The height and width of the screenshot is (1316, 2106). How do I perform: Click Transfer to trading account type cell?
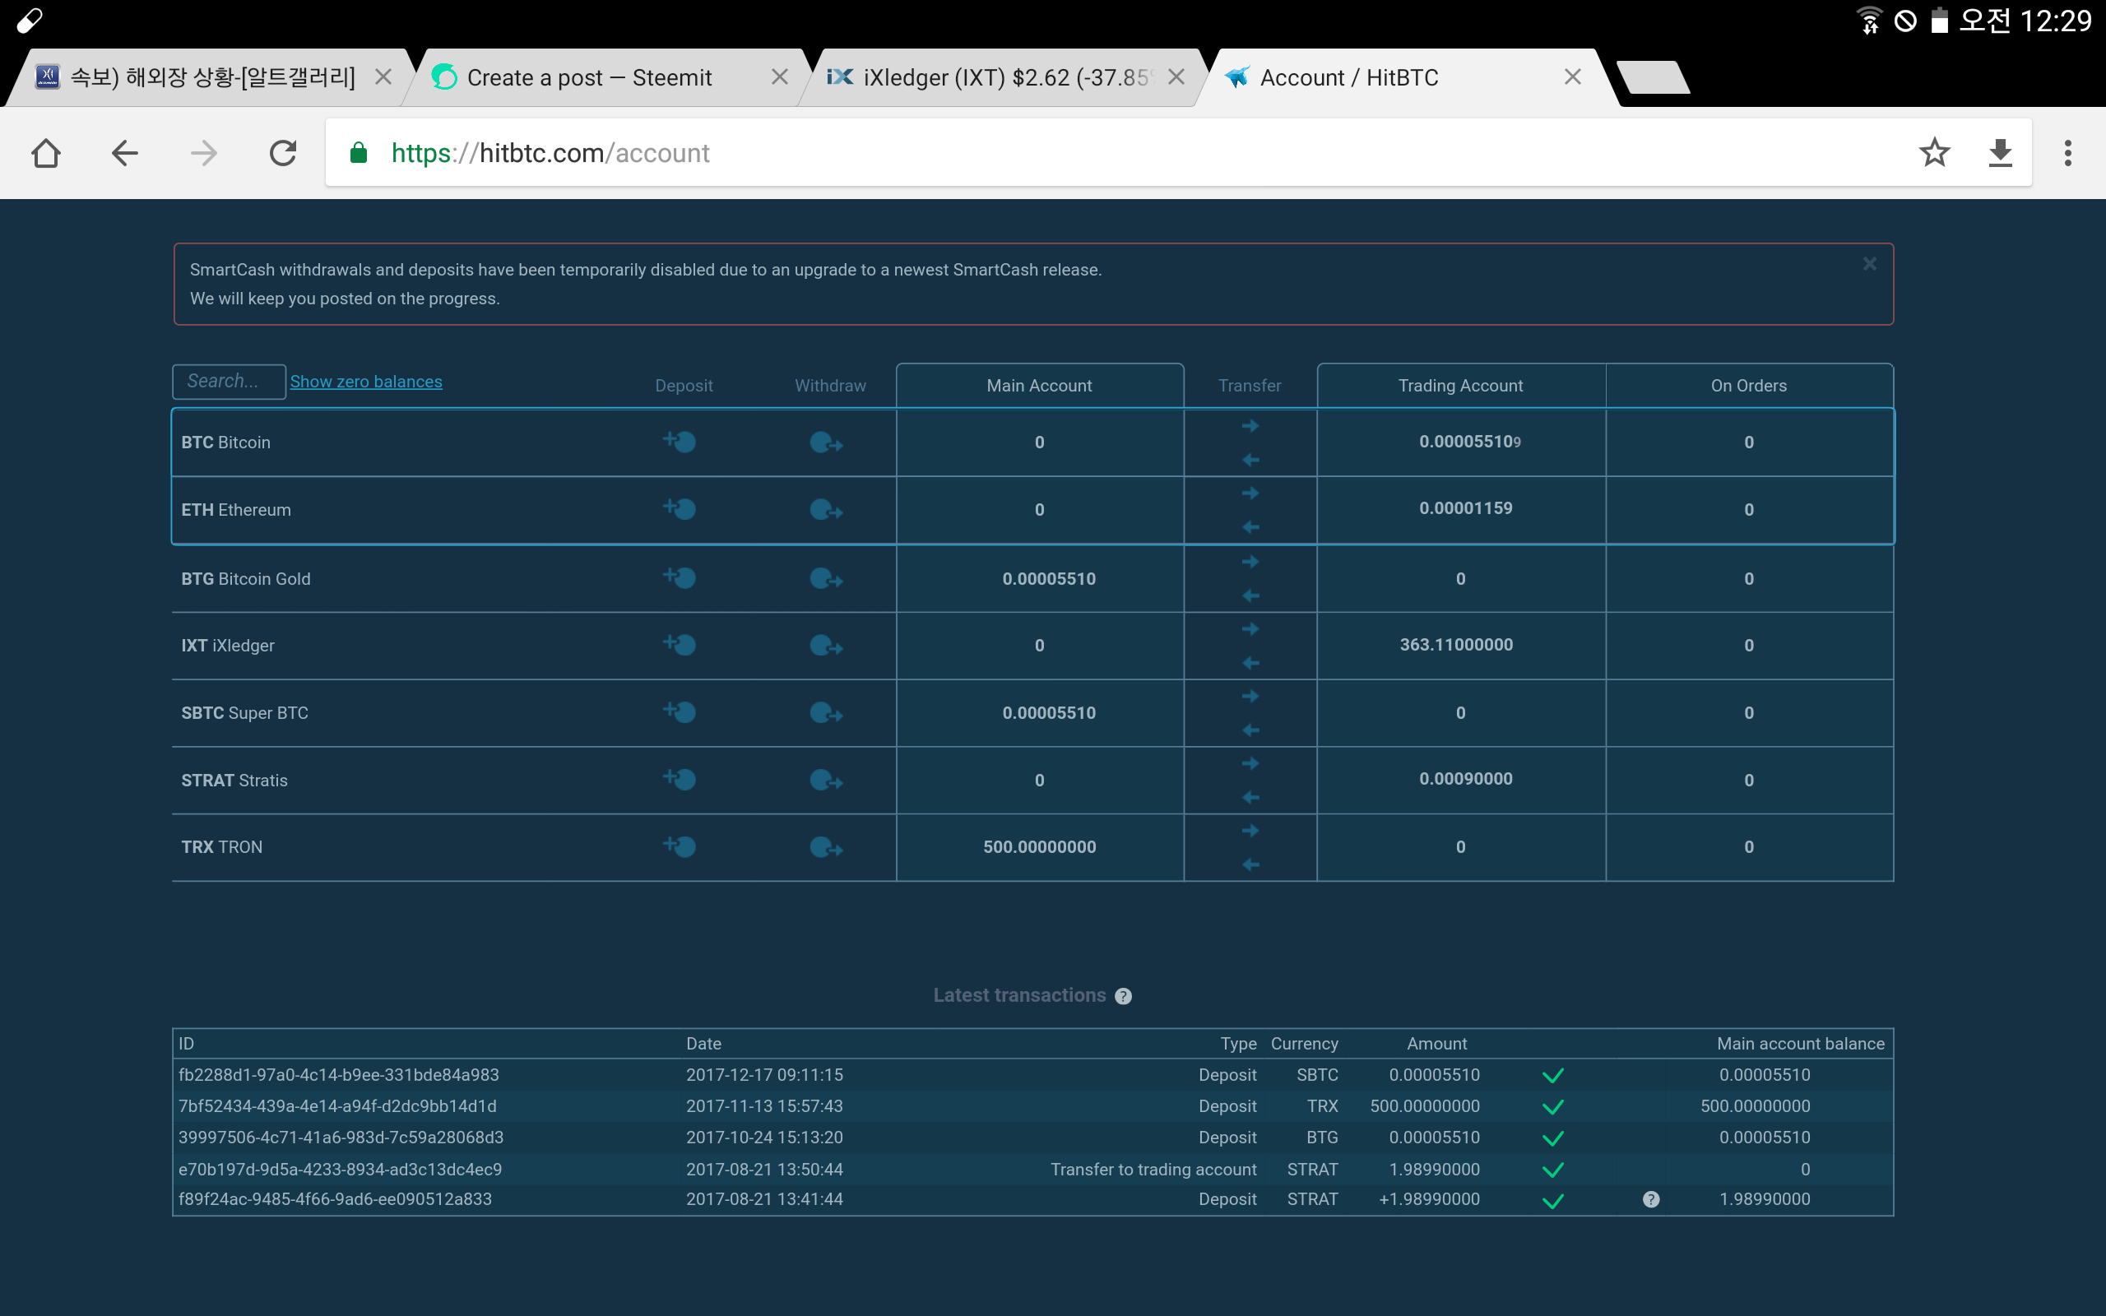1153,1169
